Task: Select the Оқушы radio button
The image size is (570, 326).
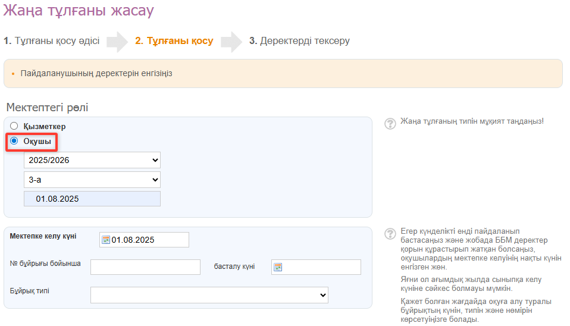Action: 14,141
